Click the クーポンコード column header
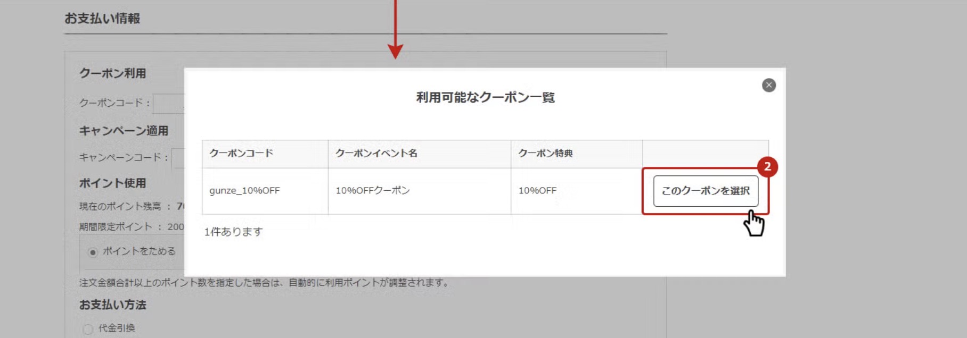 (241, 154)
